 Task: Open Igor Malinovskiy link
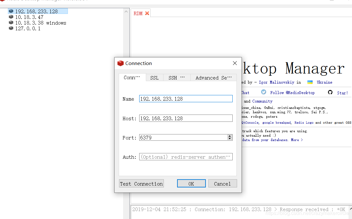[276, 82]
